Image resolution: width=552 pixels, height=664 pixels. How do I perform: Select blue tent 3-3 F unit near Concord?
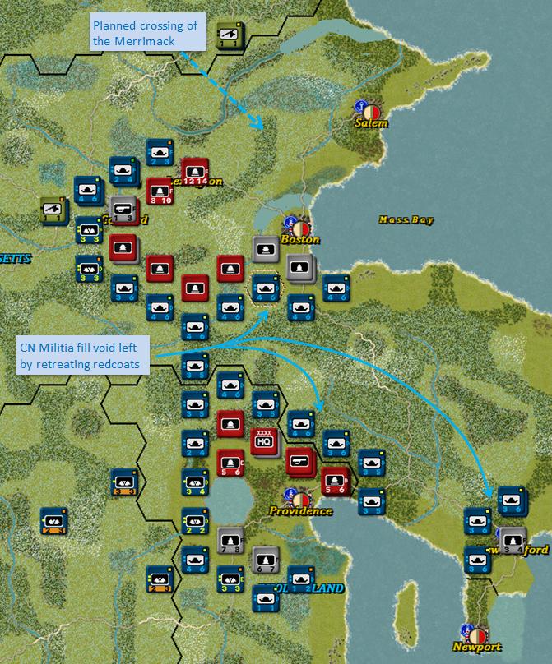[89, 230]
